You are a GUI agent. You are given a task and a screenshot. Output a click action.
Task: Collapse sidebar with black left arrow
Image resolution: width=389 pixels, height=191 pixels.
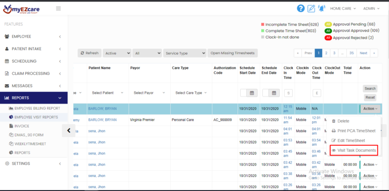(69, 130)
